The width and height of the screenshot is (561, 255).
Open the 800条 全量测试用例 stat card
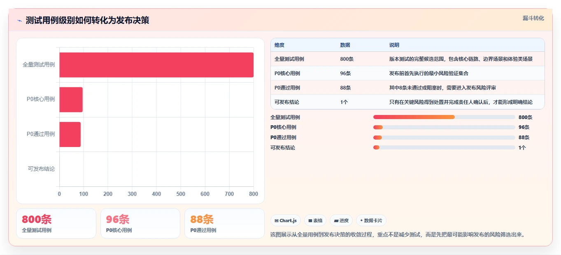tap(56, 223)
